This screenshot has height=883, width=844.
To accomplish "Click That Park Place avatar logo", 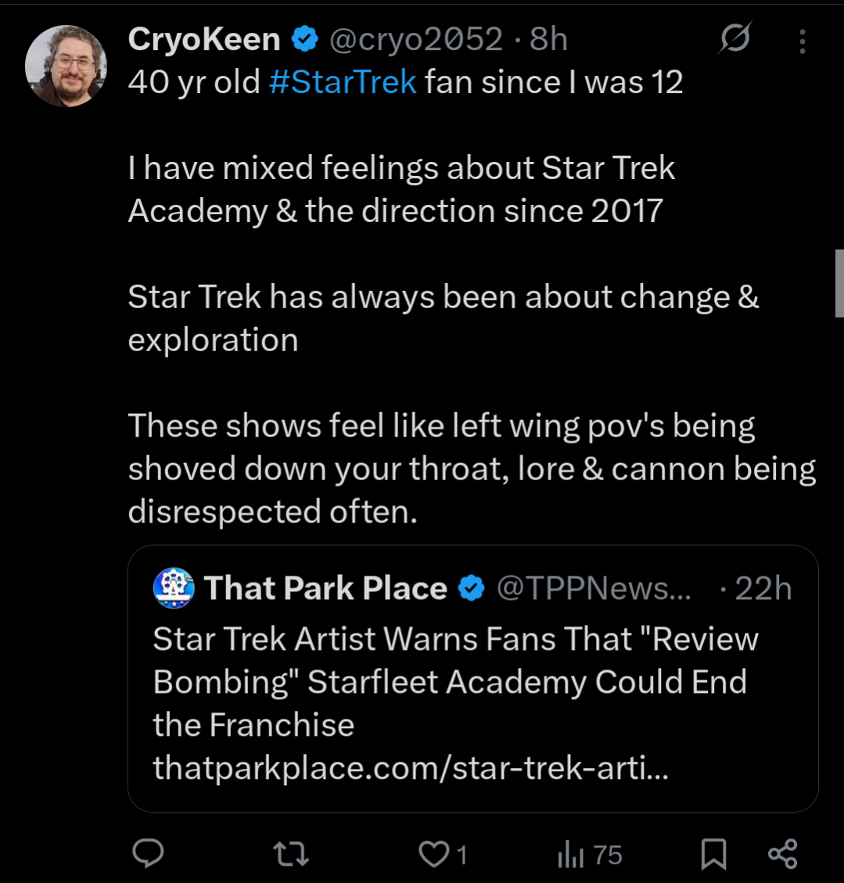I will (174, 588).
